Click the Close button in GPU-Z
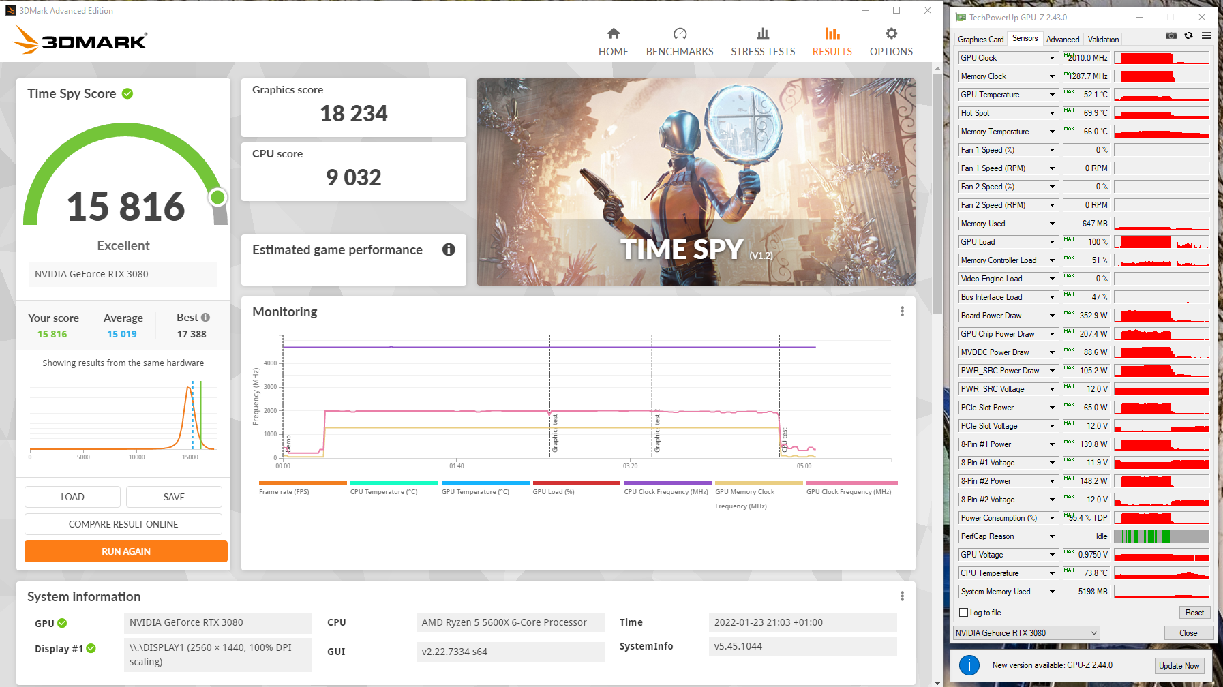 1188,633
